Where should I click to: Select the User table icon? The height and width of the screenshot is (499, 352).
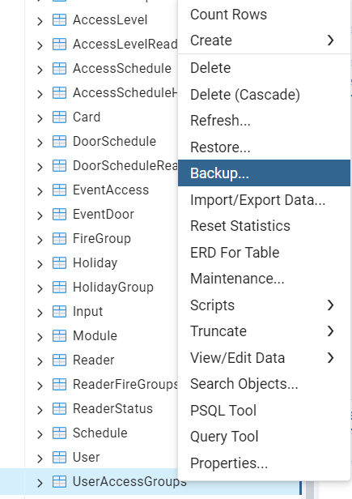[x=59, y=458]
